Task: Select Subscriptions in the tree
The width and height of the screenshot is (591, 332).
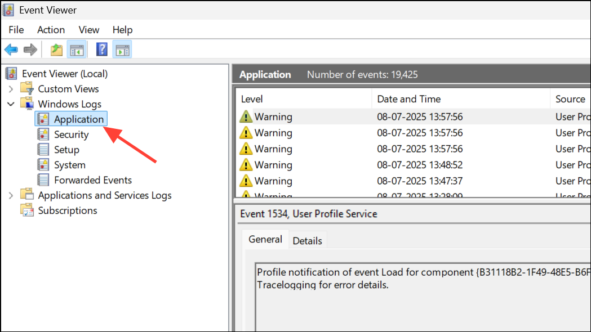Action: pyautogui.click(x=68, y=210)
